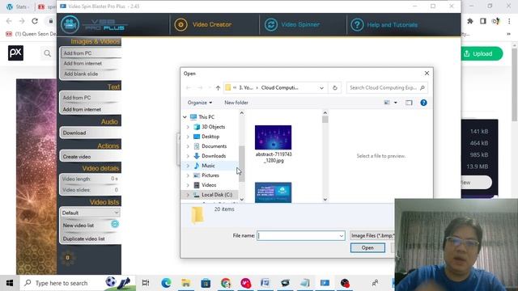This screenshot has height=291, width=518.
Task: Click New folder in dialog toolbar
Action: point(236,103)
